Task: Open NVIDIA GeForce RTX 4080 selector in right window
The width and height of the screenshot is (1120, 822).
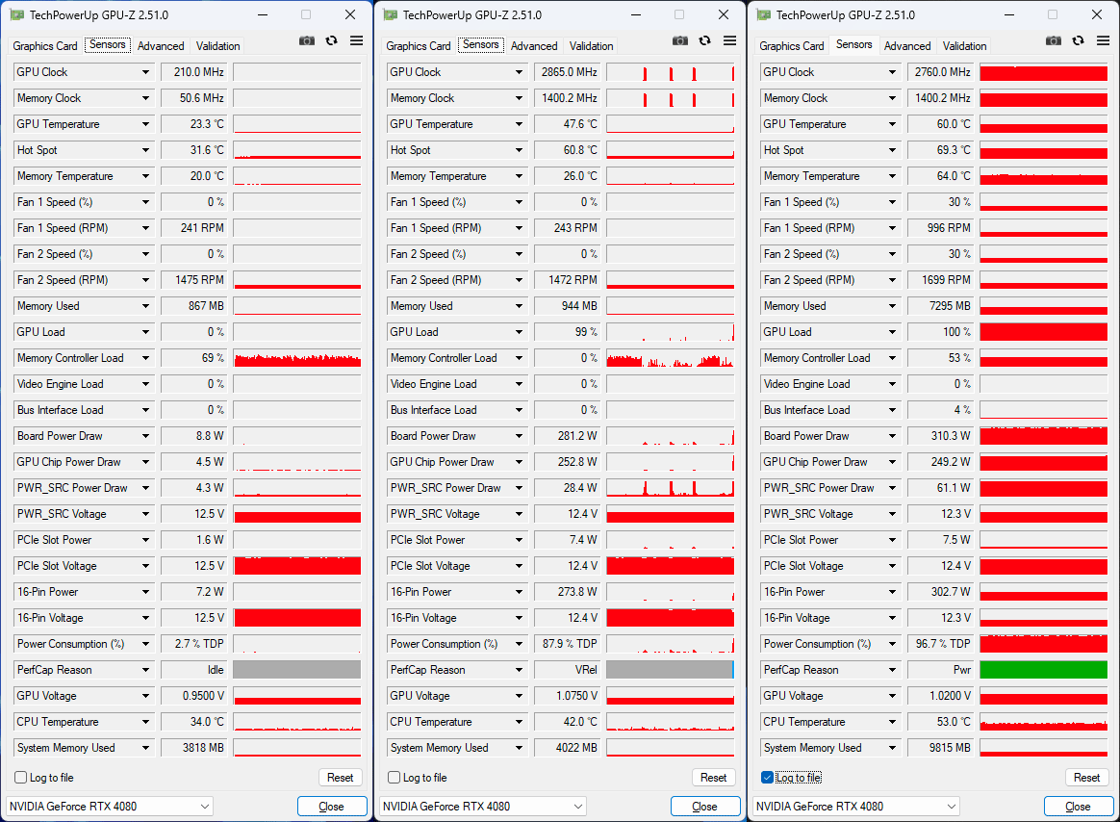Action: click(856, 807)
